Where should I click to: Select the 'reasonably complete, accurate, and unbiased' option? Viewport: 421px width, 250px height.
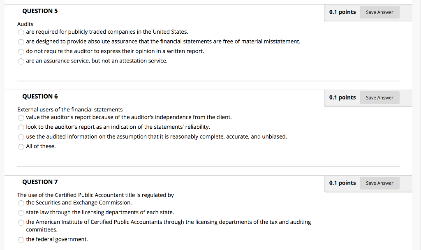pyautogui.click(x=21, y=137)
